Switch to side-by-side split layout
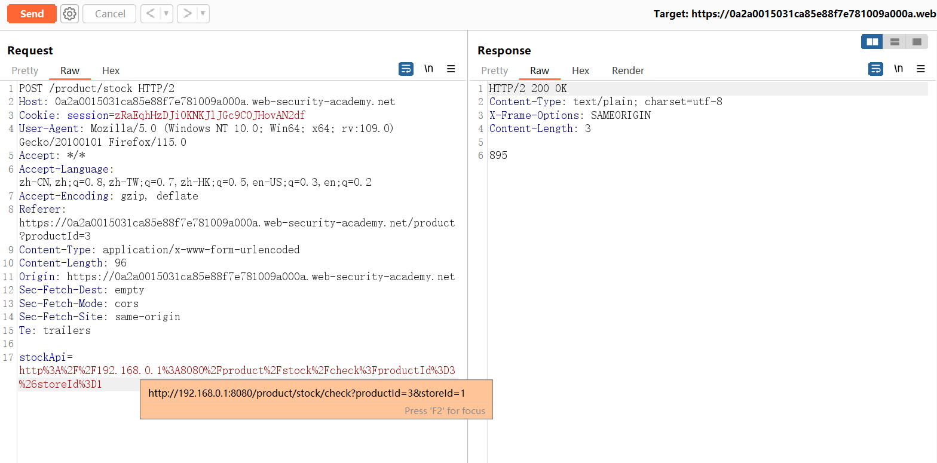This screenshot has width=937, height=463. (x=872, y=42)
